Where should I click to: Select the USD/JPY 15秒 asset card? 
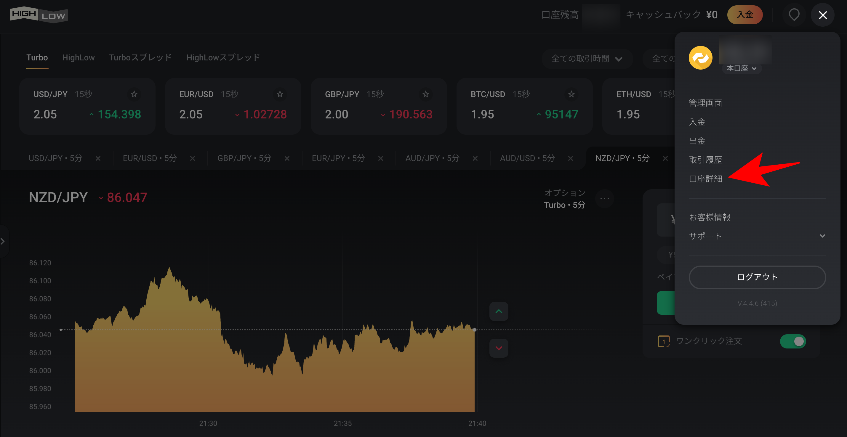(87, 106)
